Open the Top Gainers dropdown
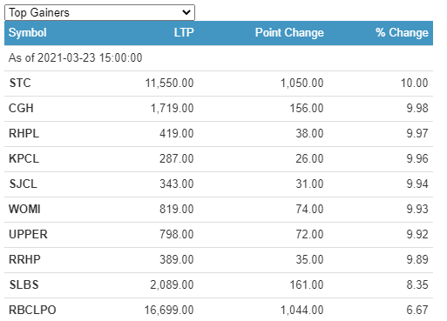Viewport: 447px width, 321px height. [99, 12]
